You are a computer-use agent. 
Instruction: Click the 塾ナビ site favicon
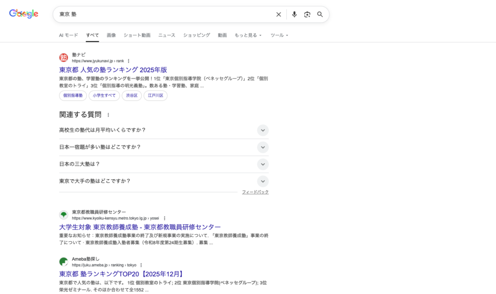pos(63,57)
